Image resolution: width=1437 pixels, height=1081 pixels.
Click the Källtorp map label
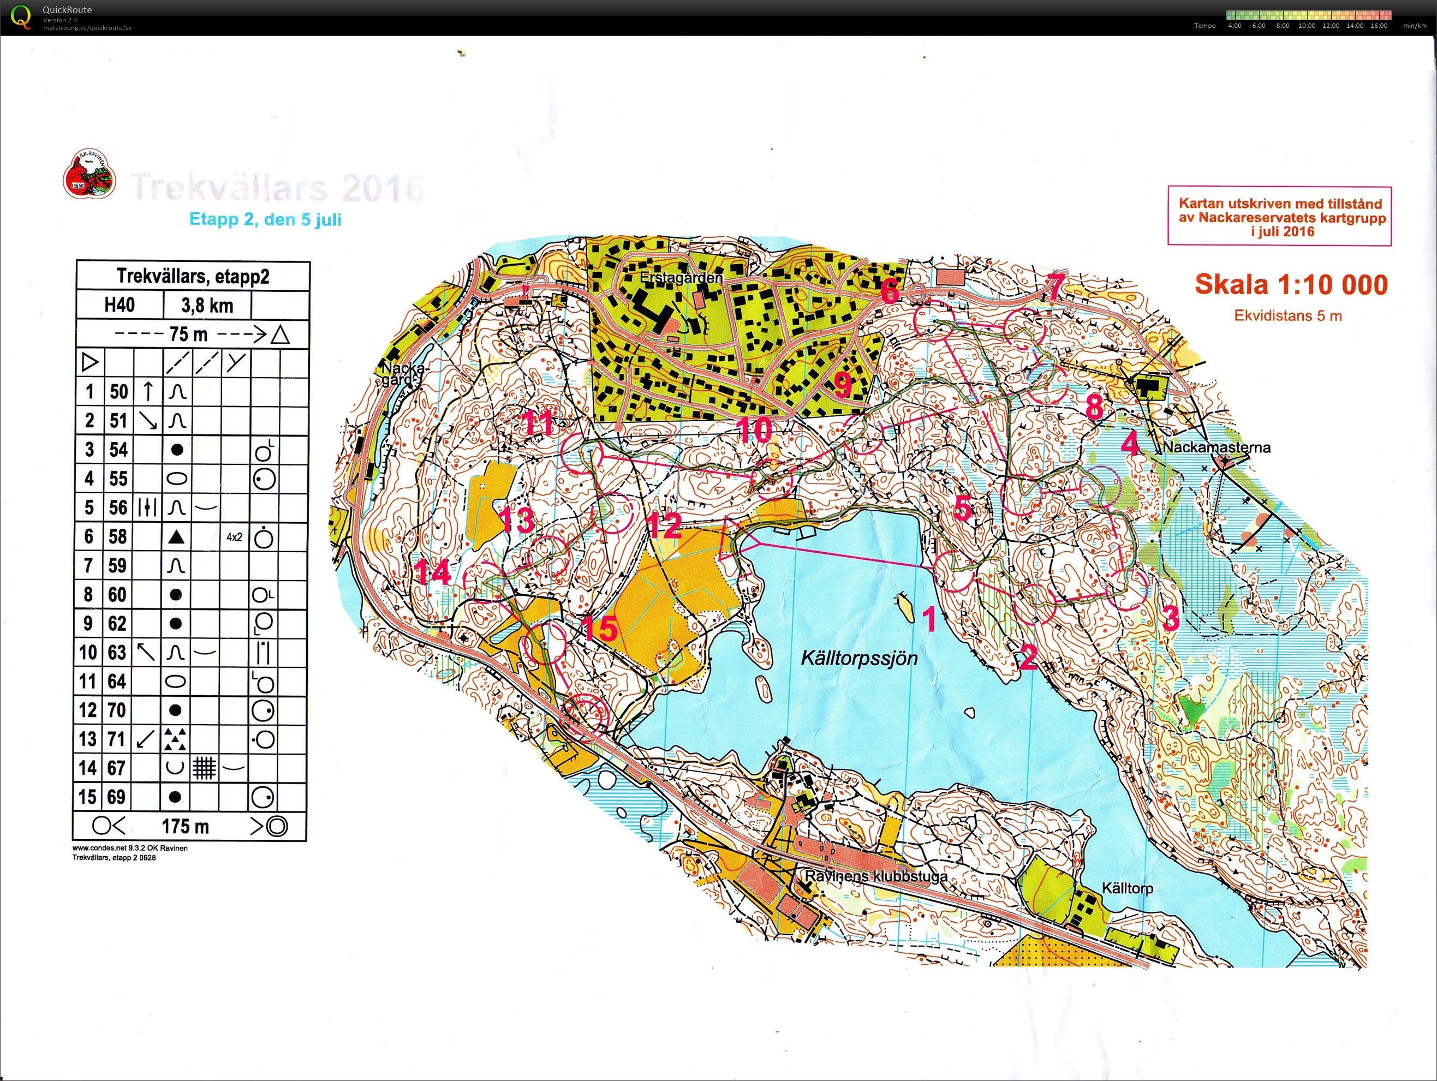(x=1128, y=888)
